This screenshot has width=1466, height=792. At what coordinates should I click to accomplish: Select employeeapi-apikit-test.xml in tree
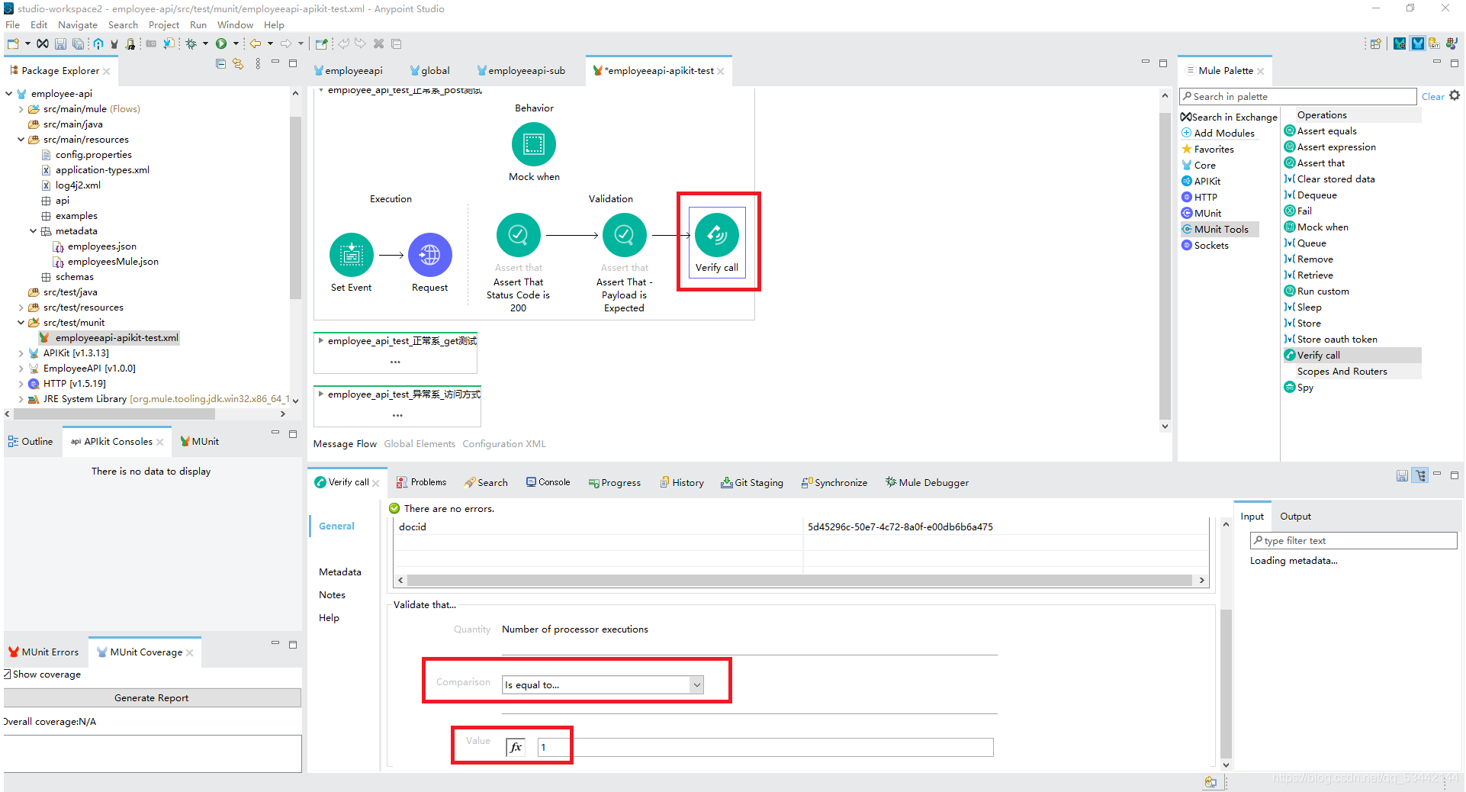pos(108,337)
